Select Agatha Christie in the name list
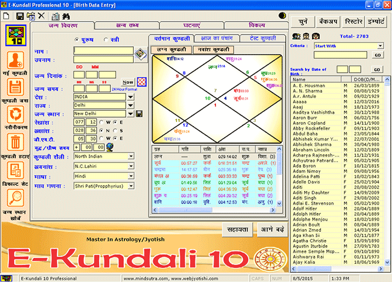Screen dimensions: 392x282 [x=337, y=241]
